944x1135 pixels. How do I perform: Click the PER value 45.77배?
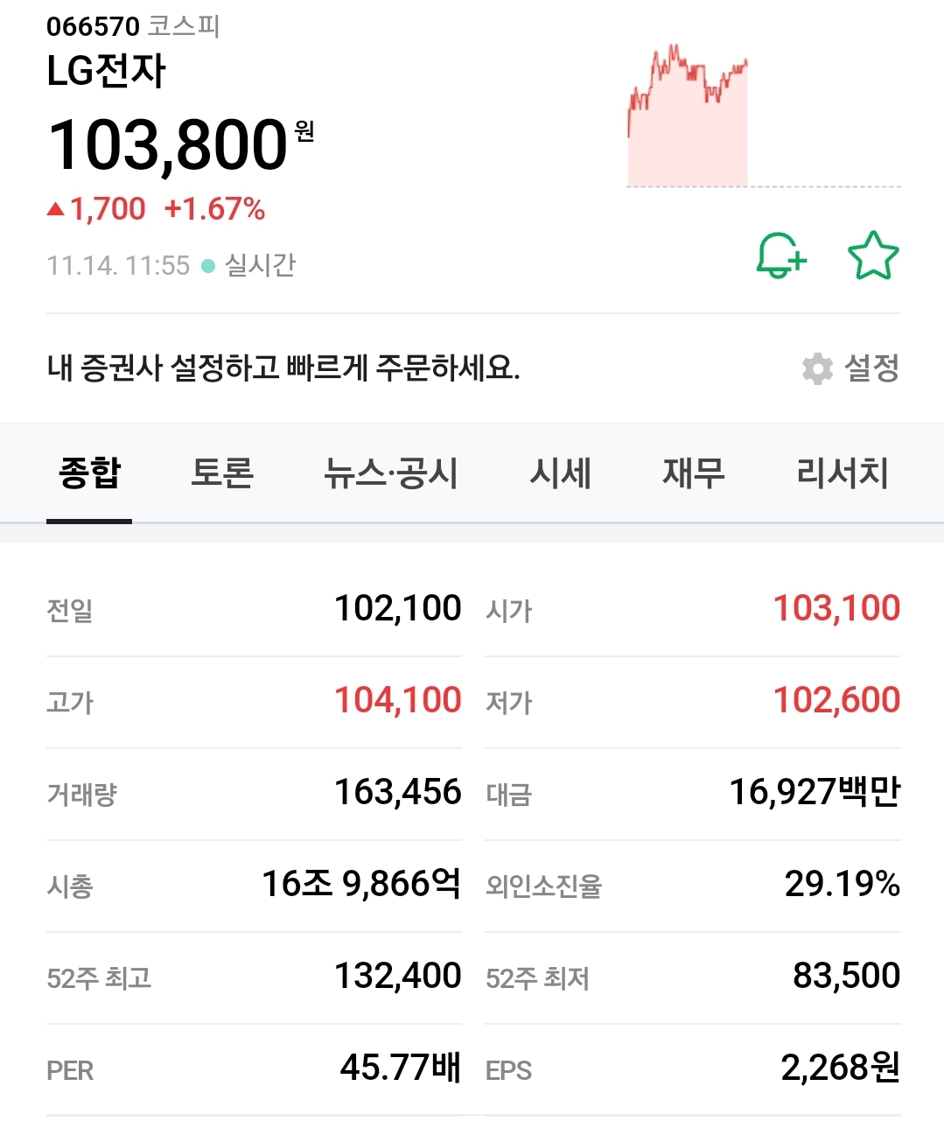pos(401,1068)
